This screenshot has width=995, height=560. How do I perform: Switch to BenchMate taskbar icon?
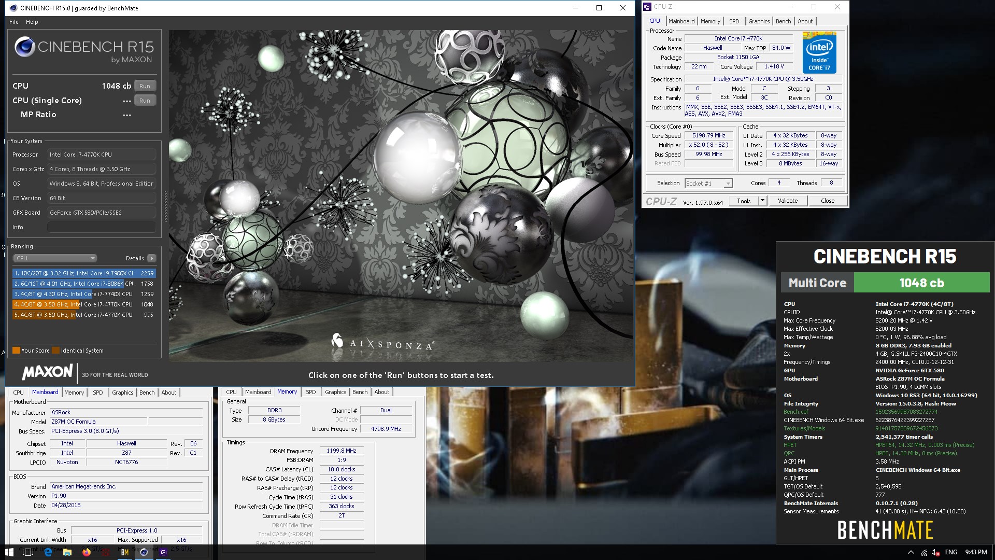pyautogui.click(x=124, y=552)
